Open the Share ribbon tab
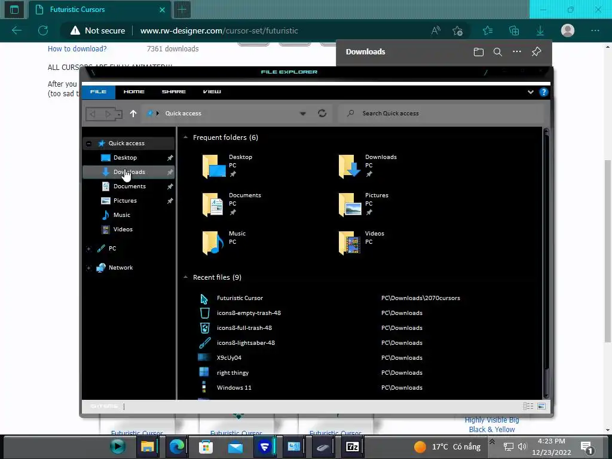This screenshot has width=612, height=459. [x=174, y=91]
